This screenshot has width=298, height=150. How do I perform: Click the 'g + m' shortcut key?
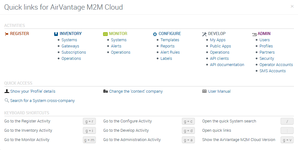[x=89, y=140]
